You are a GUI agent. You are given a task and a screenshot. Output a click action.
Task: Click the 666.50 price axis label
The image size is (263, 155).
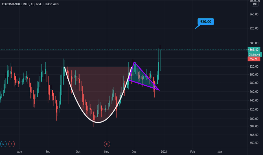tap(254, 135)
